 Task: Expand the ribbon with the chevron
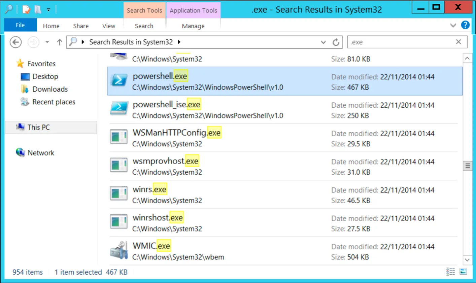(453, 25)
